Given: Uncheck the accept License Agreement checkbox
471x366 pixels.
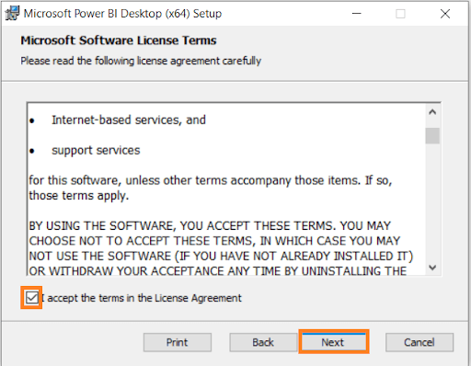Looking at the screenshot, I should pyautogui.click(x=31, y=298).
